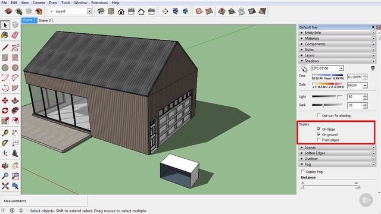Select the Text label tool
Image resolution: width=381 pixels, height=214 pixels.
(15, 143)
